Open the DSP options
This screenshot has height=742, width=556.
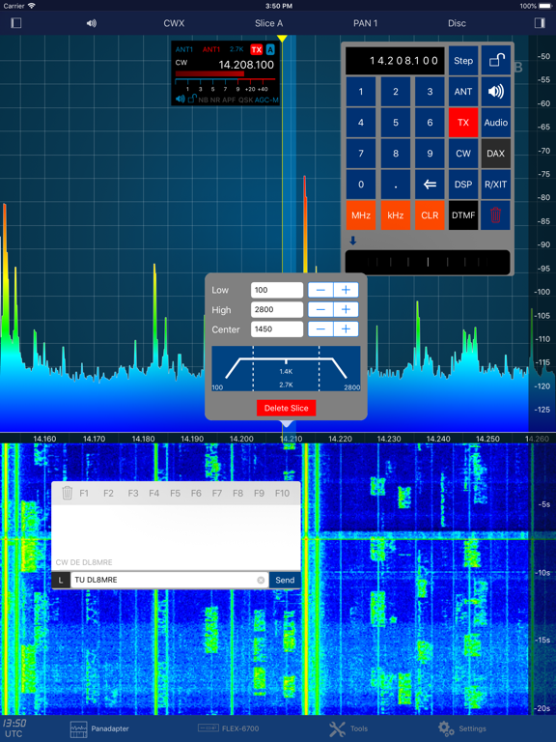(x=463, y=185)
